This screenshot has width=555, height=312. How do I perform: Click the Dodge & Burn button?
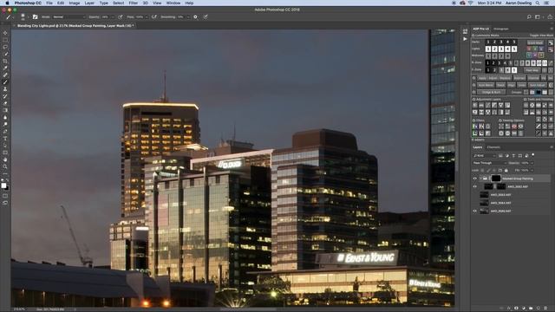tap(491, 93)
